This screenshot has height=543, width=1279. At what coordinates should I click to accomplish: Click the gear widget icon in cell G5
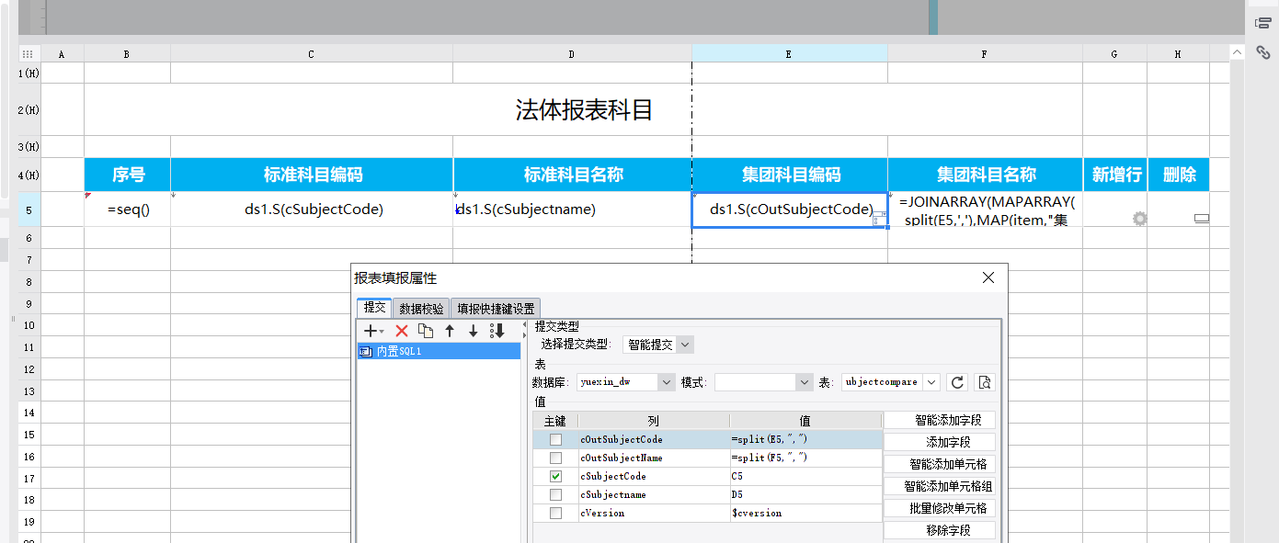click(1140, 219)
